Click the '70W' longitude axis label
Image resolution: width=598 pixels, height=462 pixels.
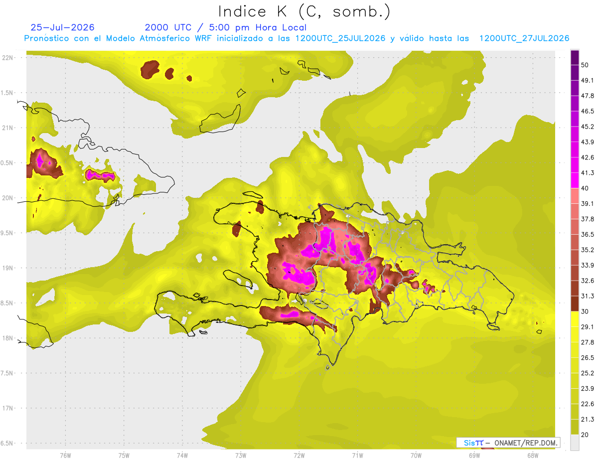(416, 455)
